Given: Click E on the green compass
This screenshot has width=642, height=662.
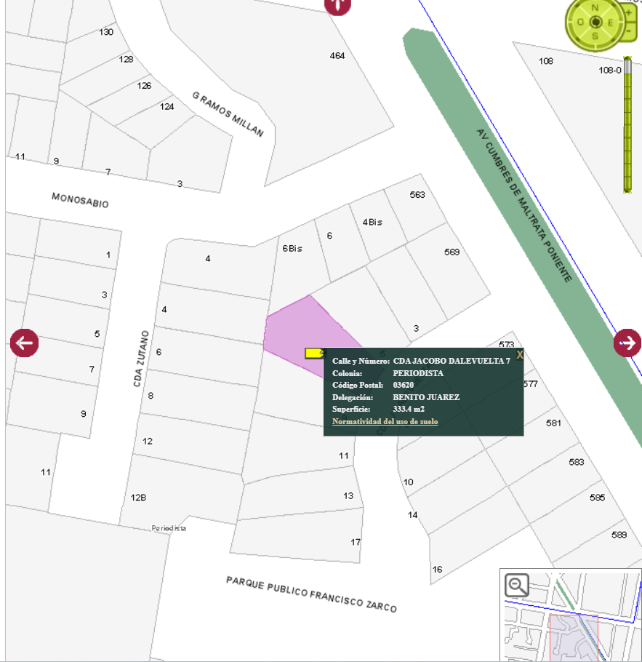Looking at the screenshot, I should 610,23.
